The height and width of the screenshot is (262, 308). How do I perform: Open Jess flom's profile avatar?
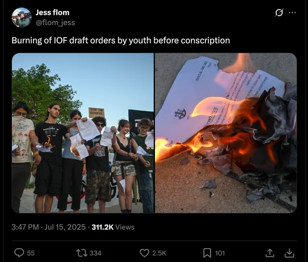click(x=22, y=18)
